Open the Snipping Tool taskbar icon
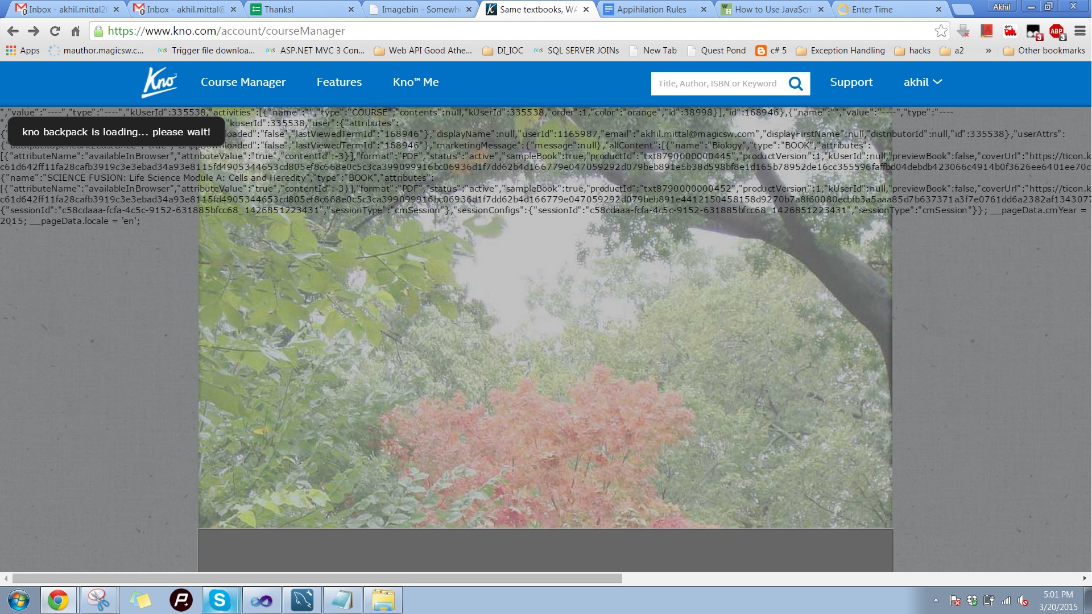The height and width of the screenshot is (614, 1092). pyautogui.click(x=98, y=600)
